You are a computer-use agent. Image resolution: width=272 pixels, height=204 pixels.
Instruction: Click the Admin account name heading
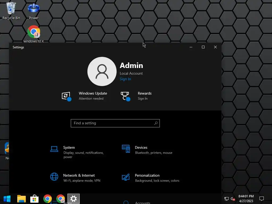(x=131, y=66)
